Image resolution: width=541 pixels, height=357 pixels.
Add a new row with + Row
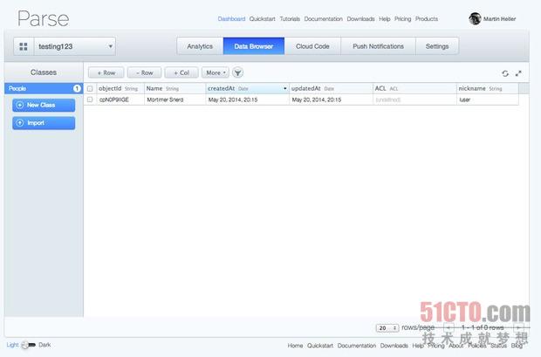click(x=106, y=72)
